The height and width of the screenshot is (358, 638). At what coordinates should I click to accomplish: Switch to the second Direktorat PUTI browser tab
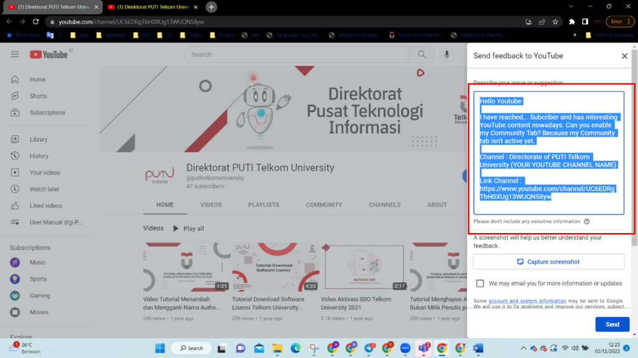(153, 7)
